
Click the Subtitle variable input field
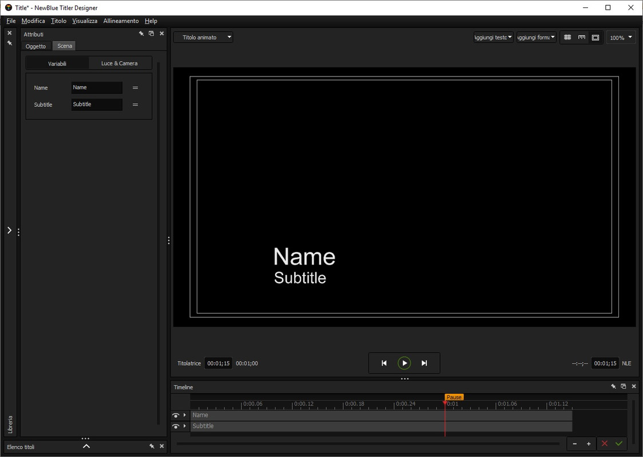tap(97, 105)
